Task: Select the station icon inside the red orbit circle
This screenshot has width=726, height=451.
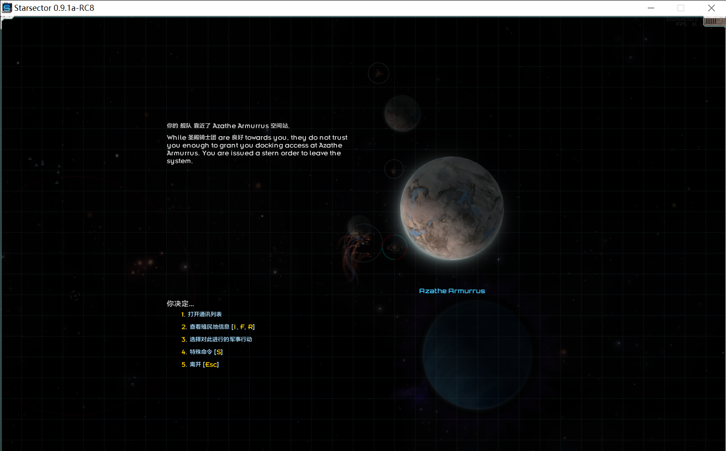Action: pyautogui.click(x=394, y=247)
